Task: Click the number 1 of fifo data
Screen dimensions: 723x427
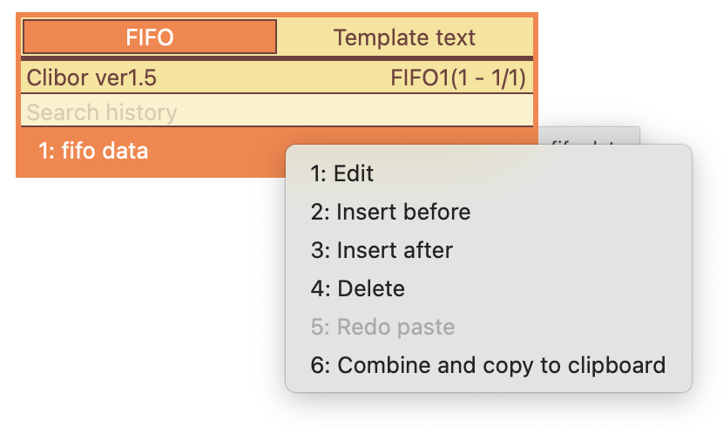Action: click(45, 151)
